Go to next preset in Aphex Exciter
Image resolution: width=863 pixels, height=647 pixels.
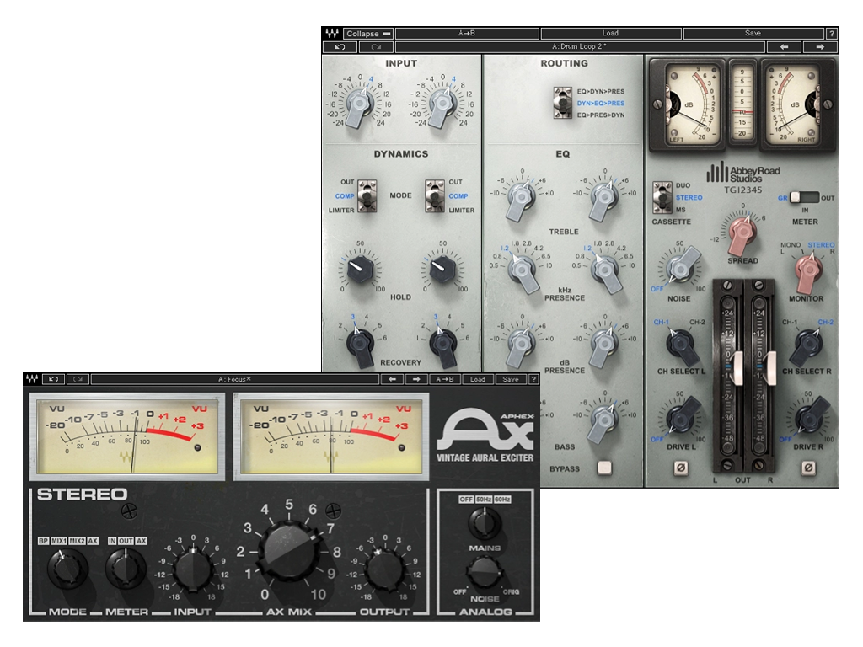(x=416, y=379)
